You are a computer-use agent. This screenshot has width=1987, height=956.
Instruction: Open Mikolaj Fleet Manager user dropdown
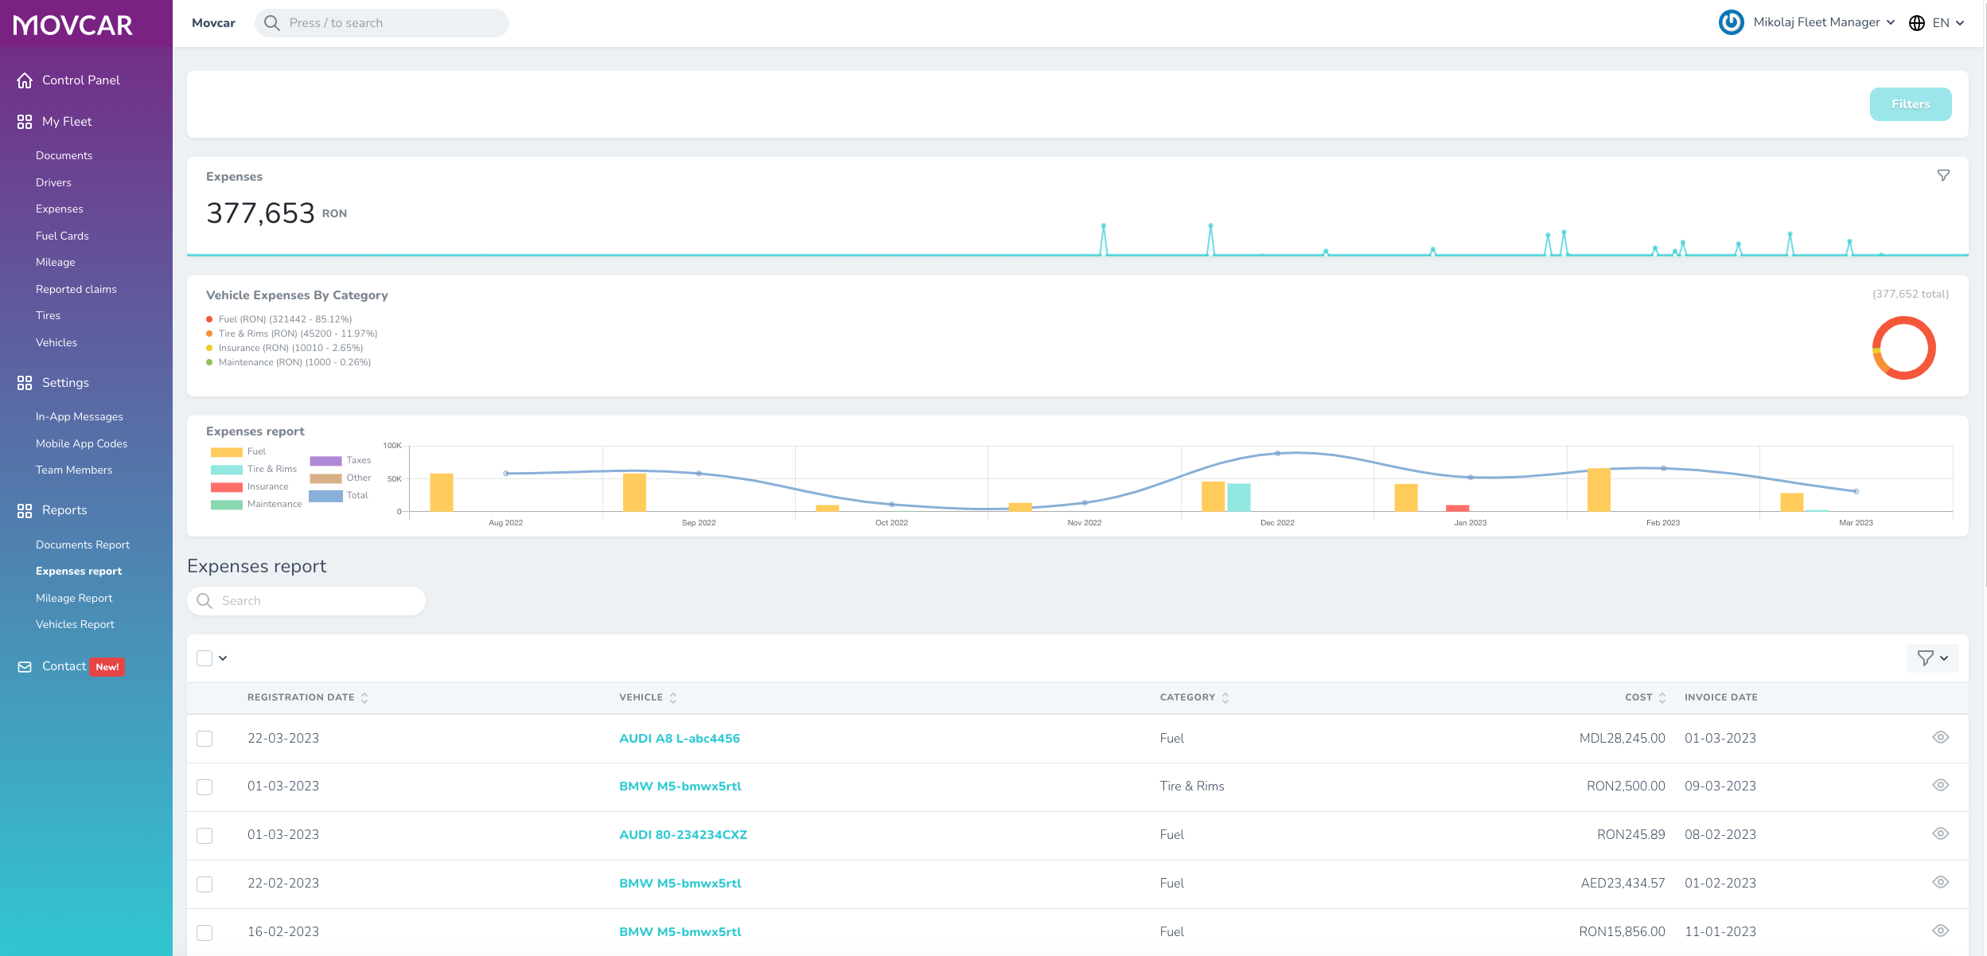(x=1824, y=22)
